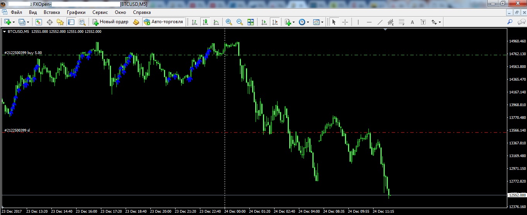Viewport: 527px width, 215px height.
Task: Open the Market Watch window icon
Action: (x=39, y=22)
